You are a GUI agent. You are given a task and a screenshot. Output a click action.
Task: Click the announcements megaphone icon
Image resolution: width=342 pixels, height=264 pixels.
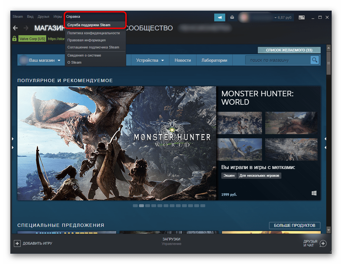point(220,17)
